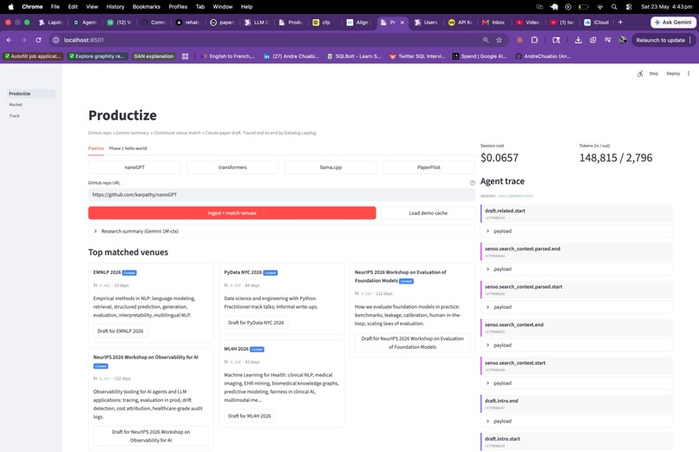
Task: Open the Bookmarks menu
Action: (x=147, y=7)
